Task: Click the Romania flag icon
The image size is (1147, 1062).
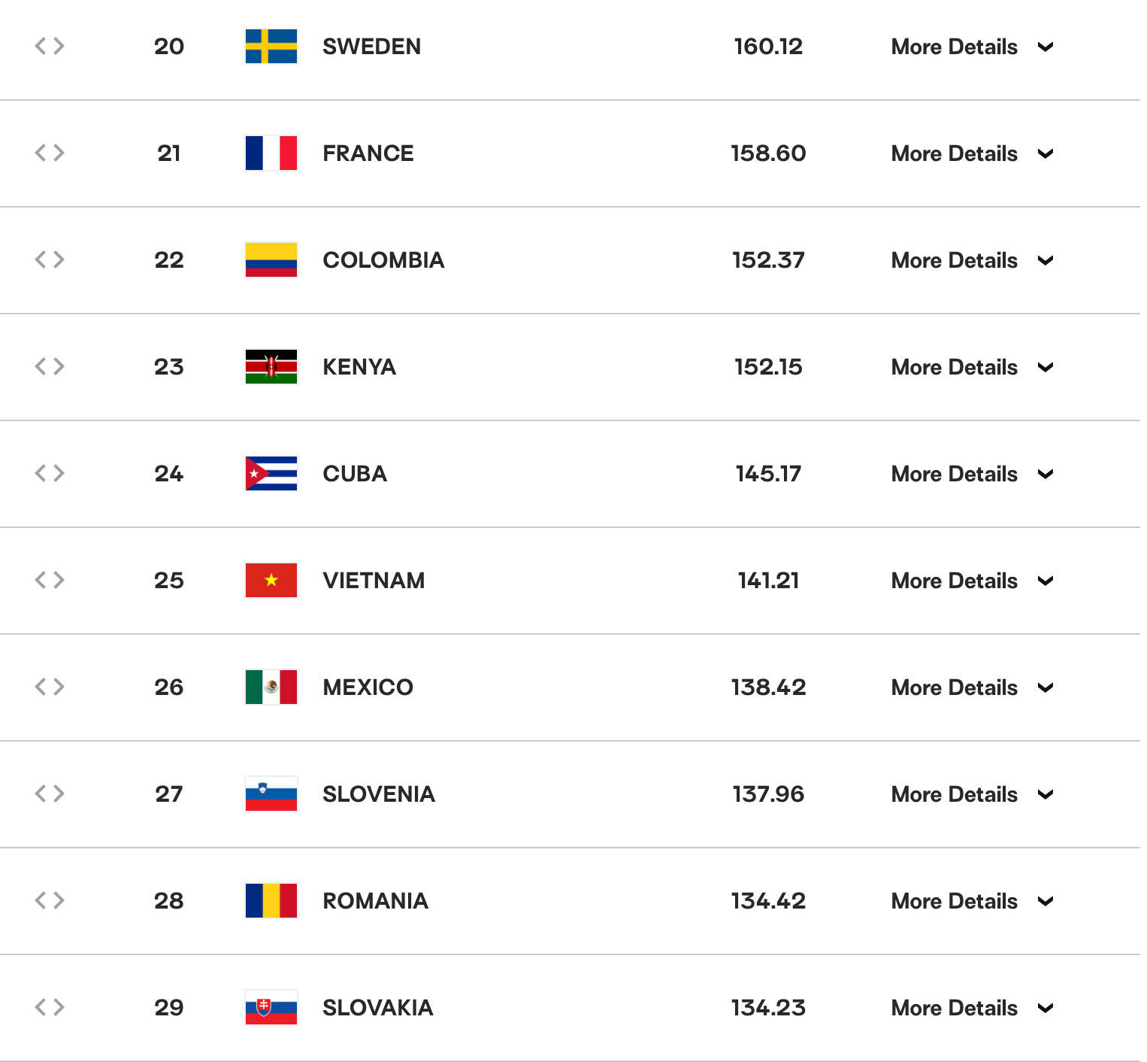Action: pos(271,901)
